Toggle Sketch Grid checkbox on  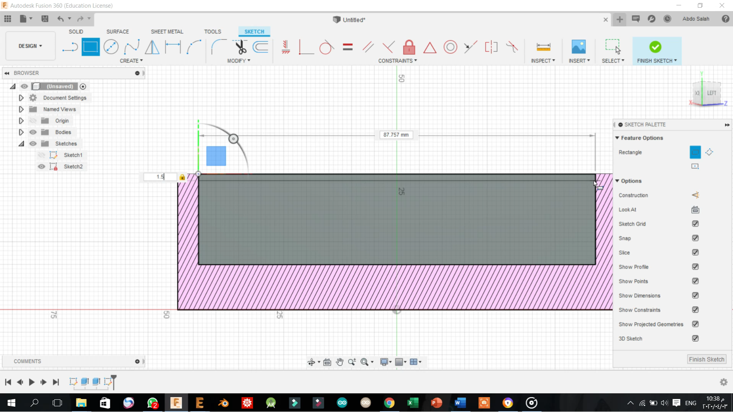pyautogui.click(x=695, y=223)
